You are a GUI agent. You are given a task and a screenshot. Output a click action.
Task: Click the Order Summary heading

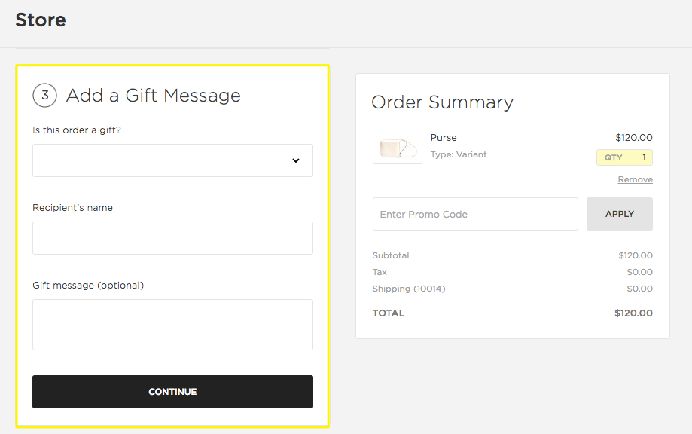(442, 102)
